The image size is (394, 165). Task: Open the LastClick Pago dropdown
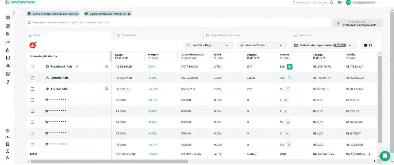point(207,45)
